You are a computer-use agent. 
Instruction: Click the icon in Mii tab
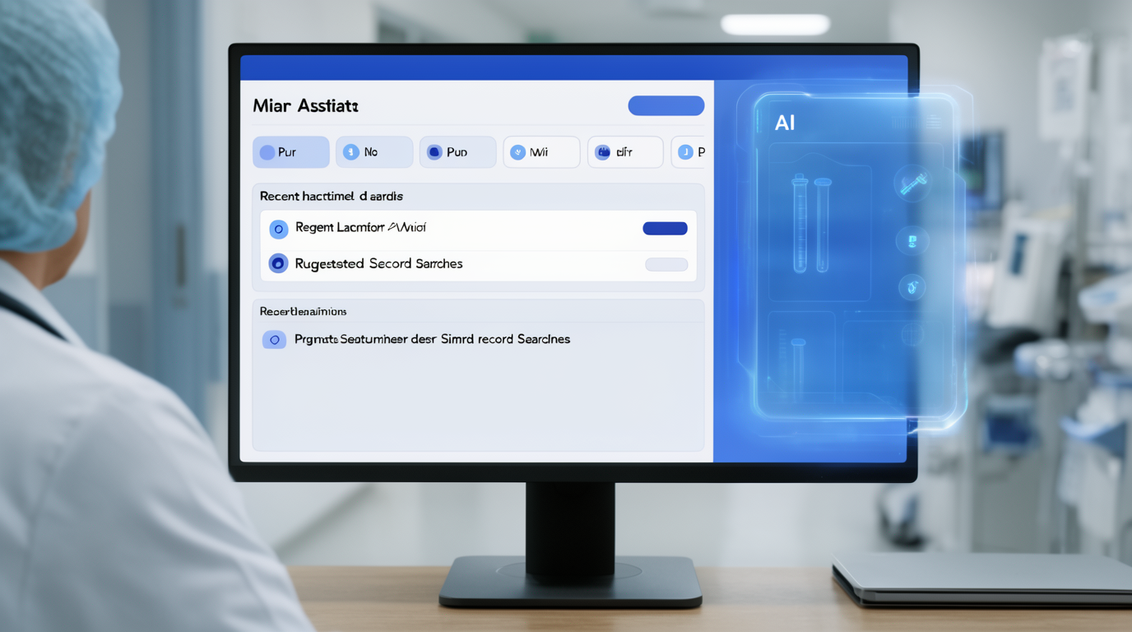517,152
